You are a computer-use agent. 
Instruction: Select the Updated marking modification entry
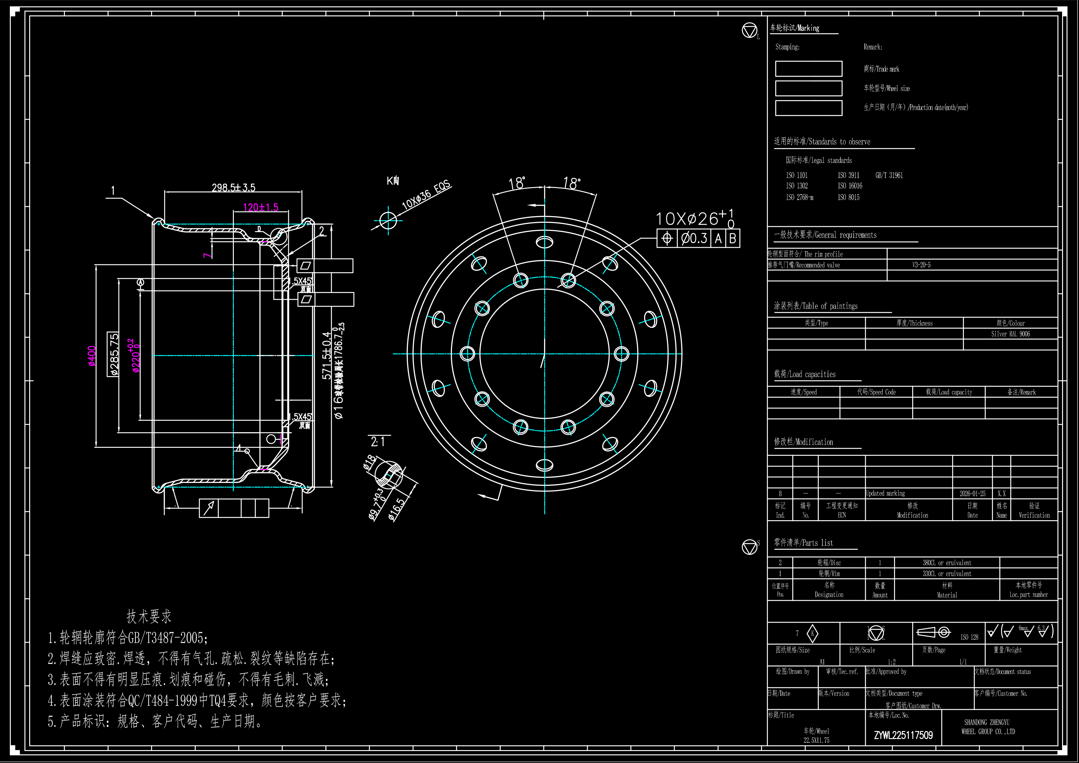pyautogui.click(x=885, y=493)
